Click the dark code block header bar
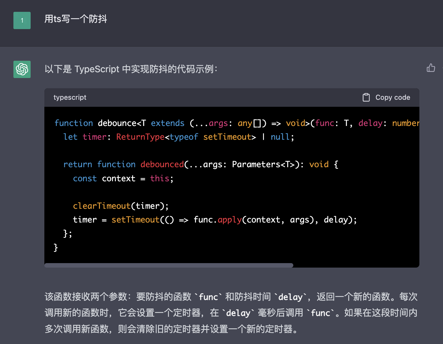Screen dimensions: 443x344 coord(223,97)
